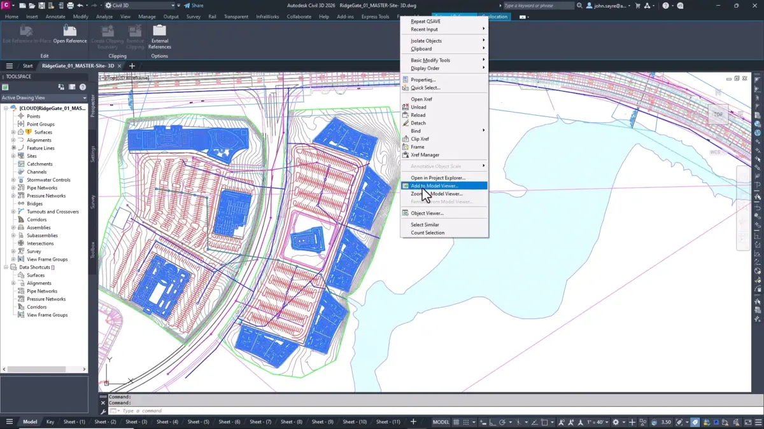Expand the Assemblies tree node
This screenshot has width=764, height=429.
tap(13, 228)
